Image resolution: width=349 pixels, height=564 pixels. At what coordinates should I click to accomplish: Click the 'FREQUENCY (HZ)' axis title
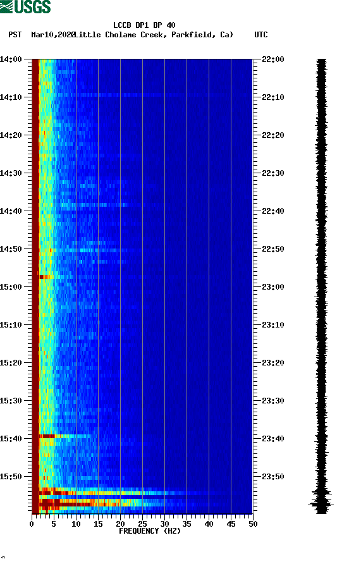[150, 531]
